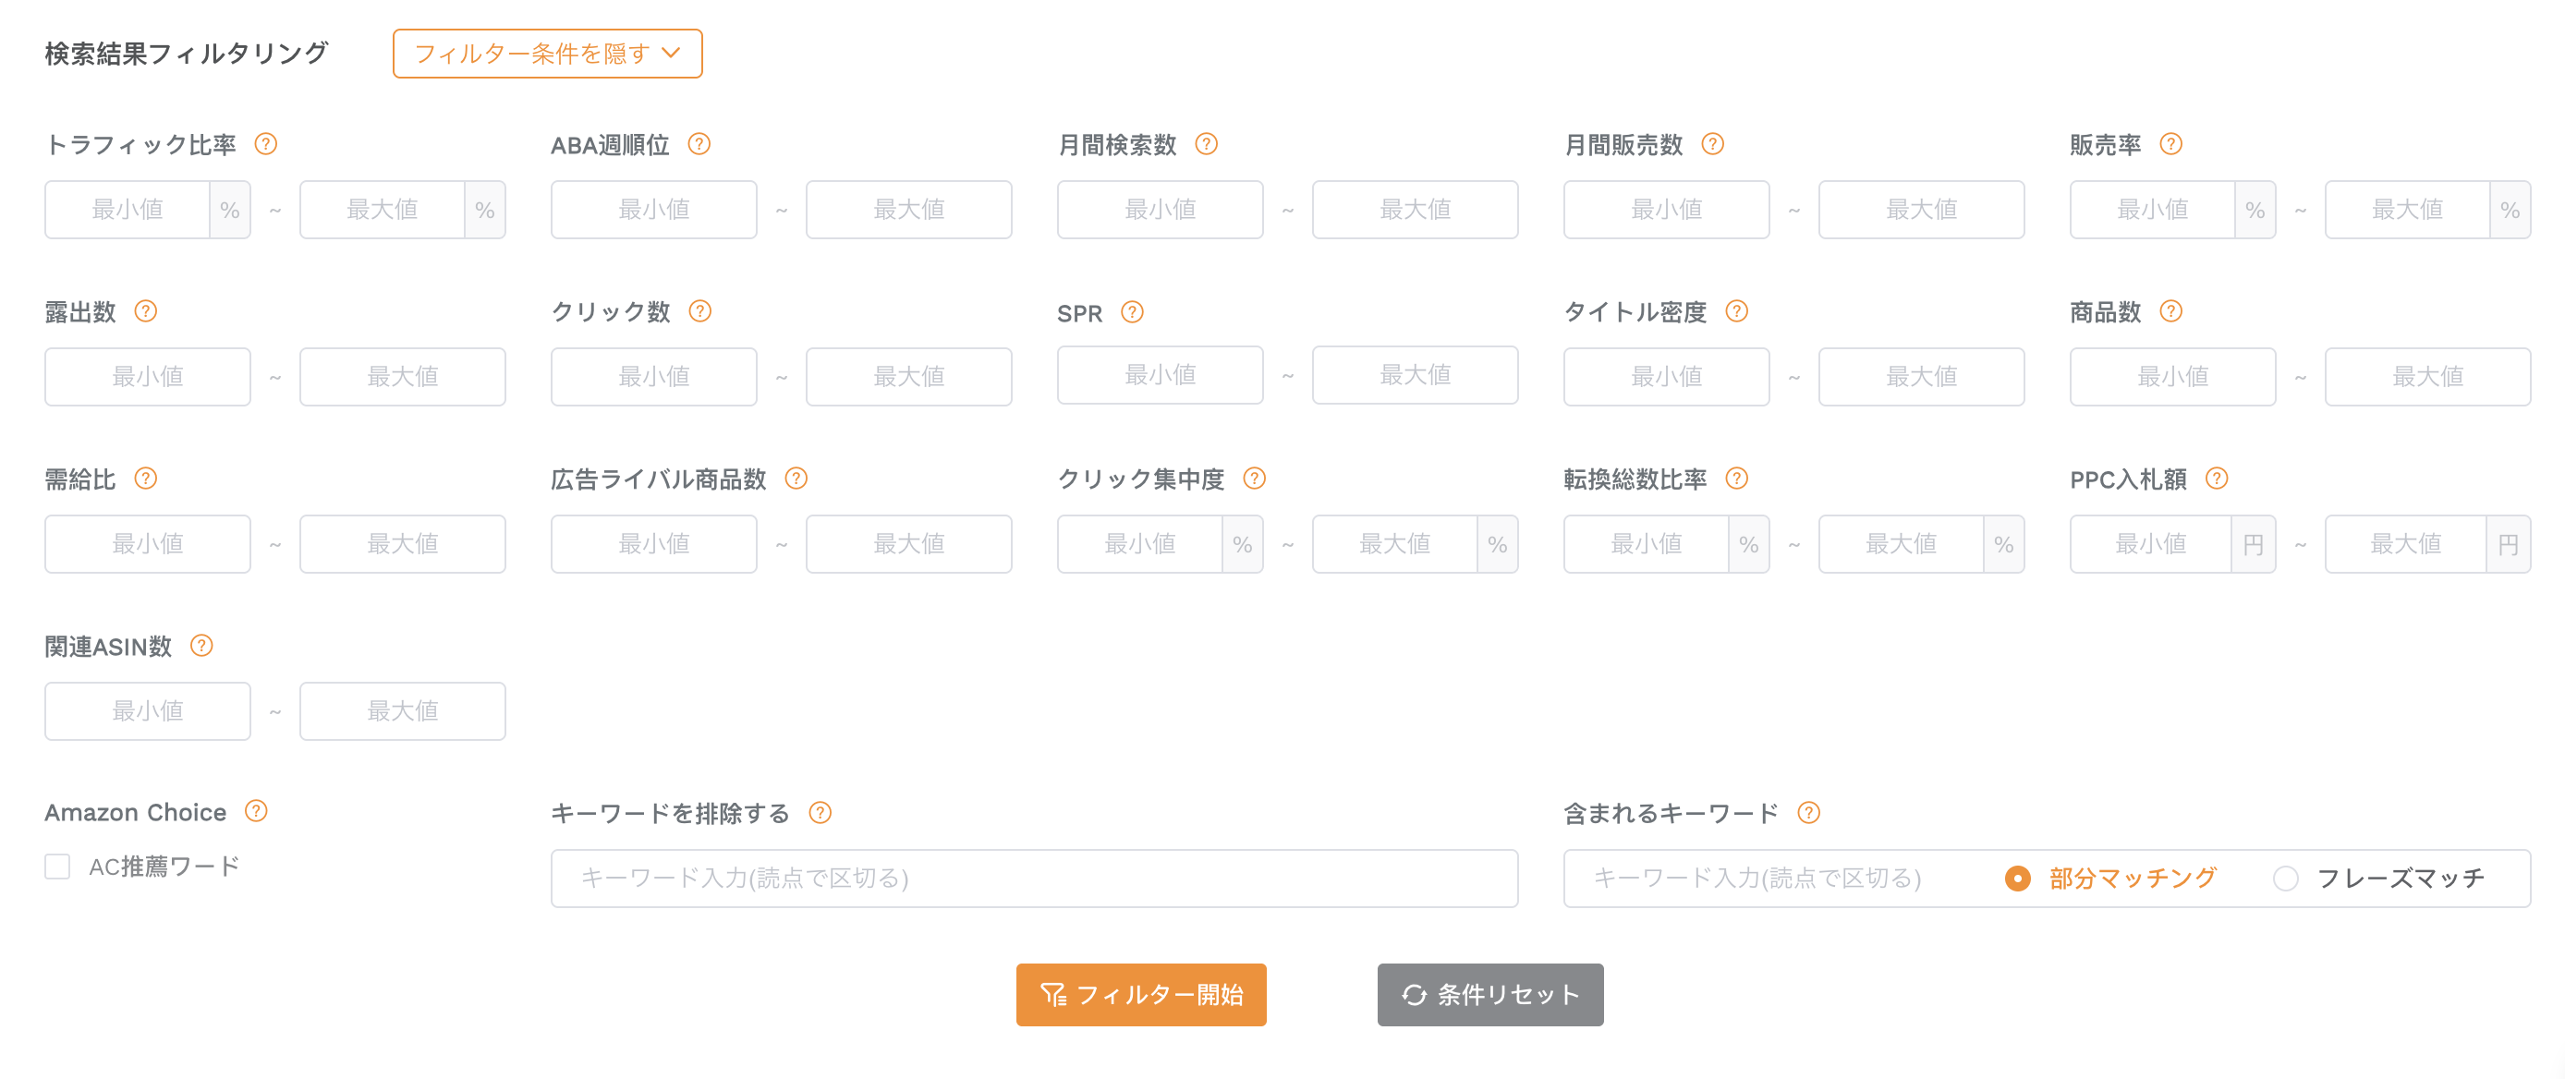The width and height of the screenshot is (2565, 1079).
Task: Select the フレーズマッチ radio option
Action: click(2286, 879)
